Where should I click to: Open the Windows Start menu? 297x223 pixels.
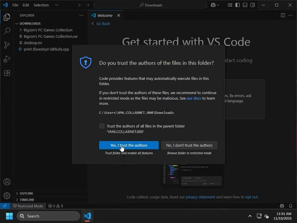point(9,216)
